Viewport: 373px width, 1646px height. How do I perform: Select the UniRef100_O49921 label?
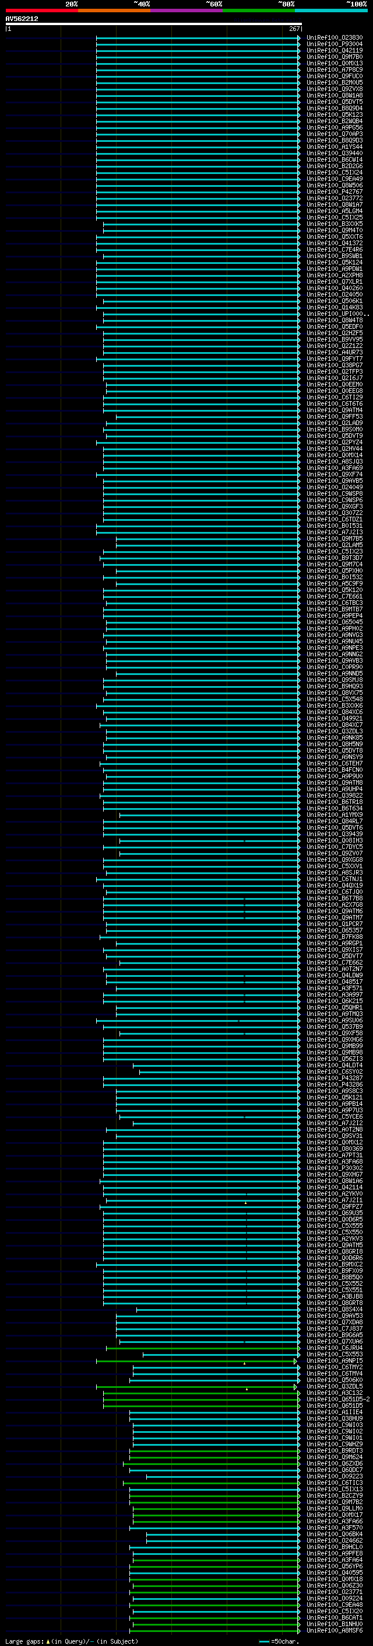tap(334, 719)
